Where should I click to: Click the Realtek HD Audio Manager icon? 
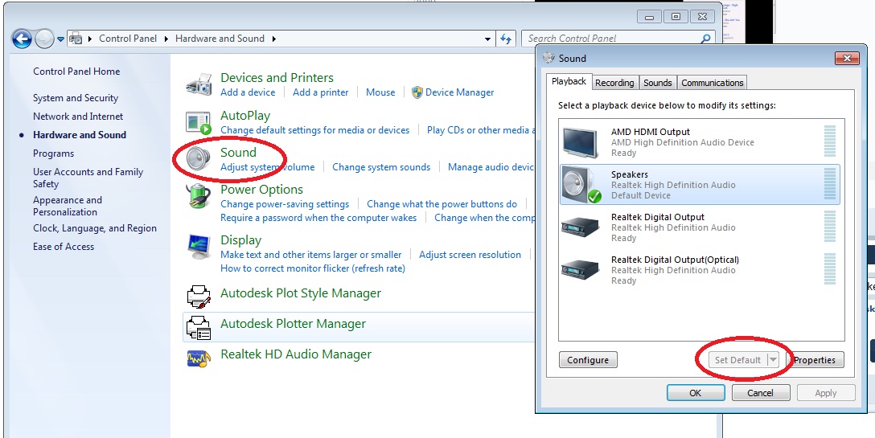pos(199,358)
